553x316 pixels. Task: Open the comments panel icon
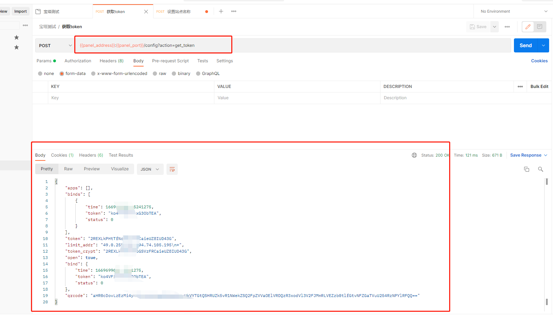click(x=540, y=27)
